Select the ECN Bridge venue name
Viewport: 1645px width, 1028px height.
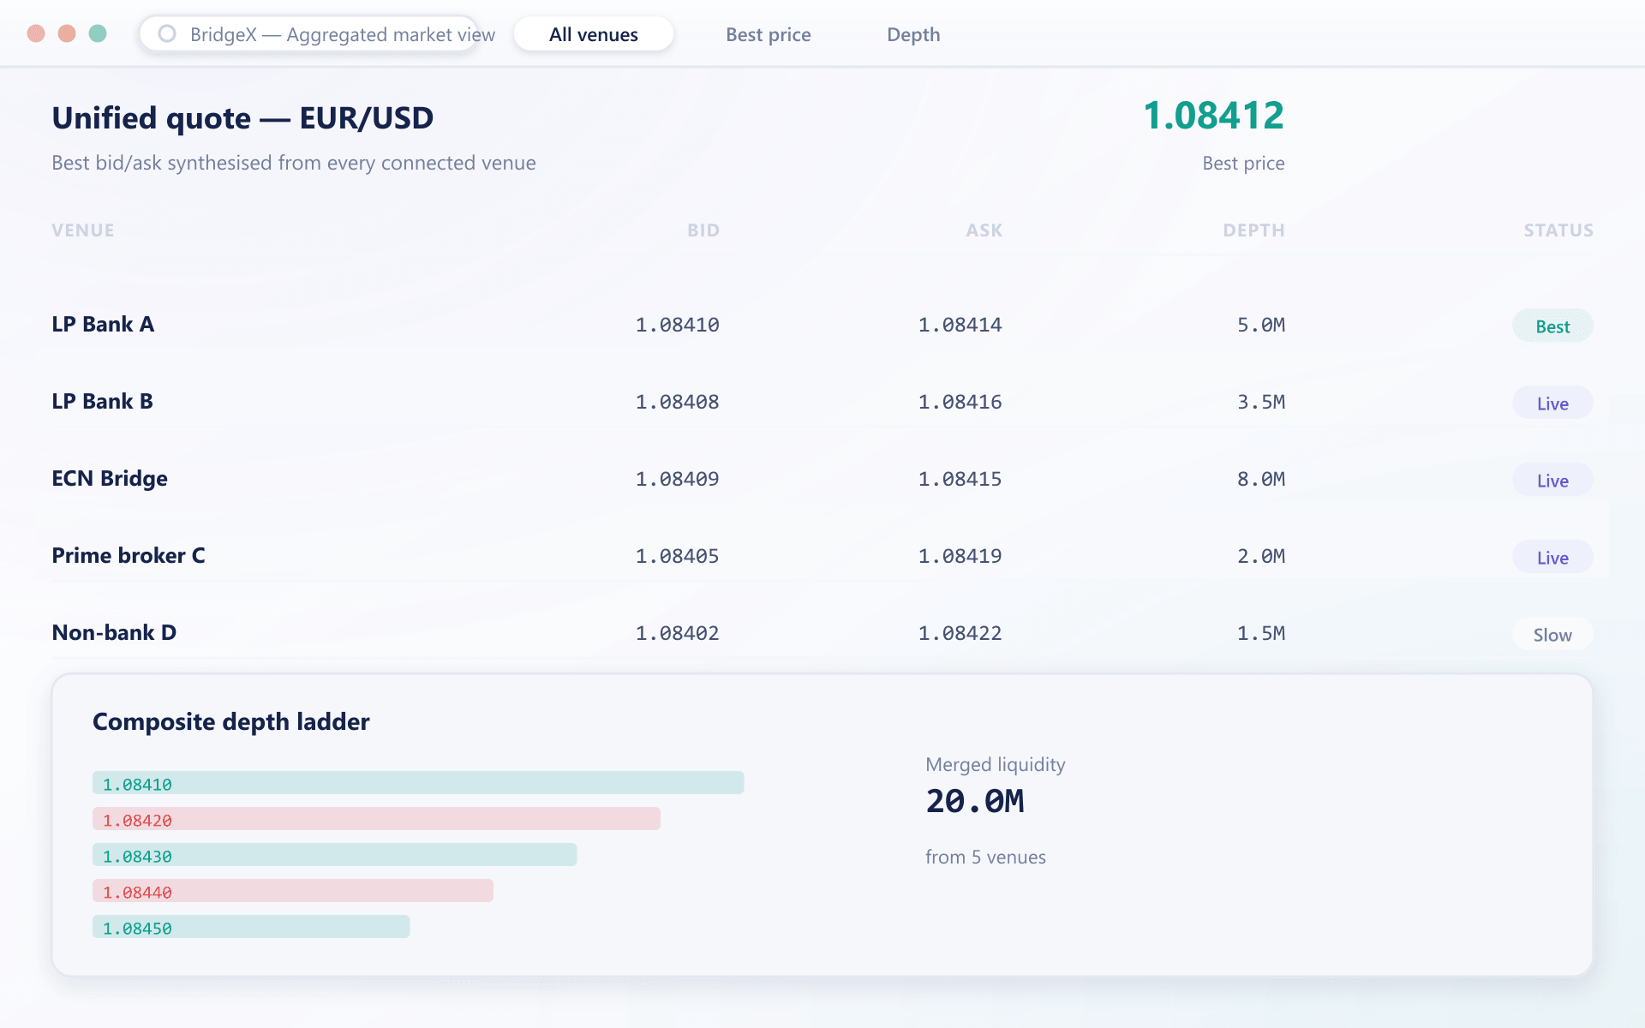tap(110, 478)
